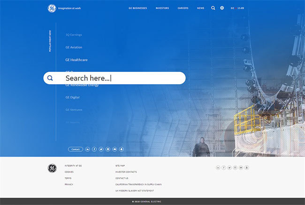The height and width of the screenshot is (205, 305).
Task: Open LinkedIn icon beside Contact button
Action: point(88,149)
